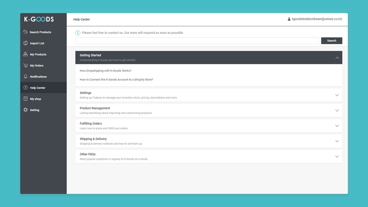The width and height of the screenshot is (368, 207).
Task: Click the help search input field
Action: click(x=197, y=41)
